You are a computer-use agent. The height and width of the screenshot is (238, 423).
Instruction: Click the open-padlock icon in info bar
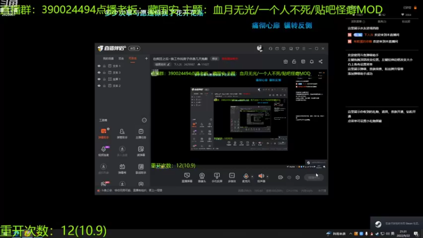pyautogui.click(x=294, y=61)
